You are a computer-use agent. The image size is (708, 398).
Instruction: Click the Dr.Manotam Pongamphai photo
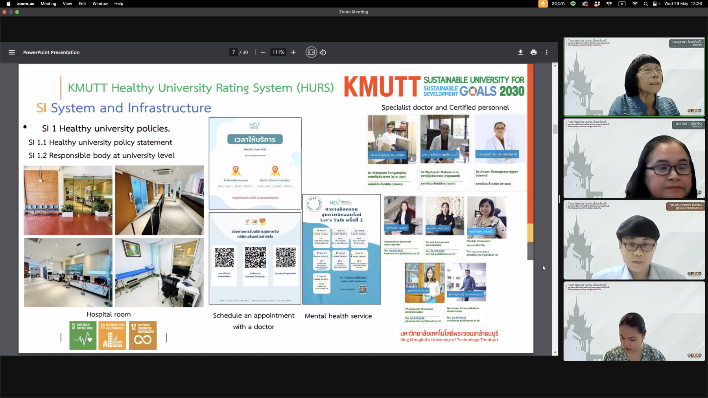point(392,139)
